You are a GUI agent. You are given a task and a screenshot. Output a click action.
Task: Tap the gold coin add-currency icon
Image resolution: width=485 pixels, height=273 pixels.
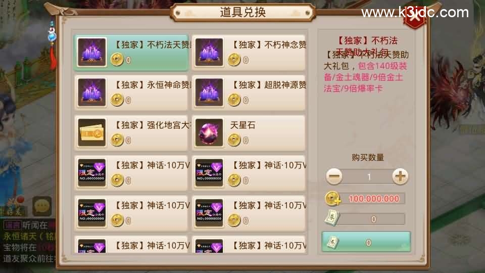click(x=332, y=199)
